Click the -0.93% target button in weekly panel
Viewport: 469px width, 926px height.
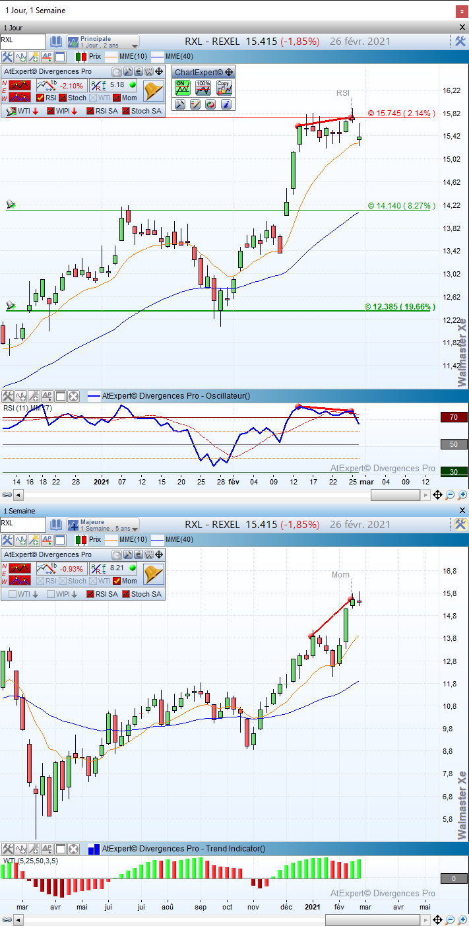point(61,568)
